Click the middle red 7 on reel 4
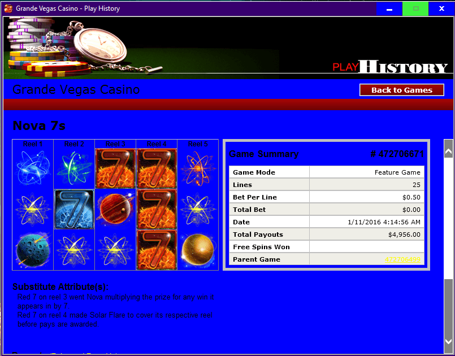 157,209
